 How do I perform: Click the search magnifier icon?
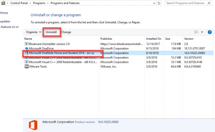point(209,3)
